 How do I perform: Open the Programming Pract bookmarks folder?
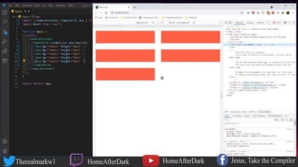[172, 18]
